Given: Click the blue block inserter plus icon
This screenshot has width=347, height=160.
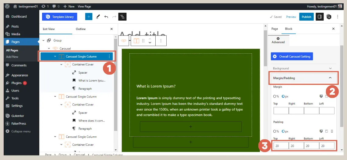Looking at the screenshot, I should point(89,17).
